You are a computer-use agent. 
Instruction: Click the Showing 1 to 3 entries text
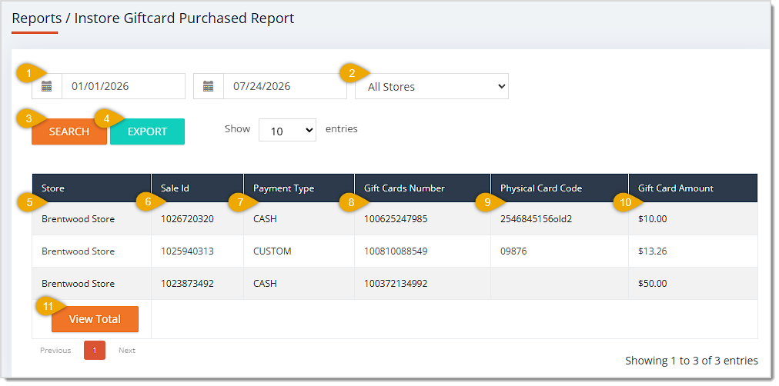[x=691, y=361]
